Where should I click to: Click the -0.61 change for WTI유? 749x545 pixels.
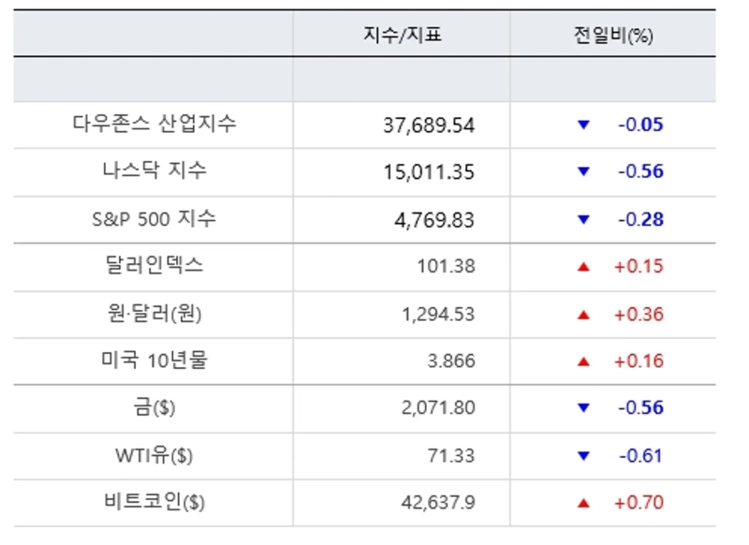click(x=640, y=456)
